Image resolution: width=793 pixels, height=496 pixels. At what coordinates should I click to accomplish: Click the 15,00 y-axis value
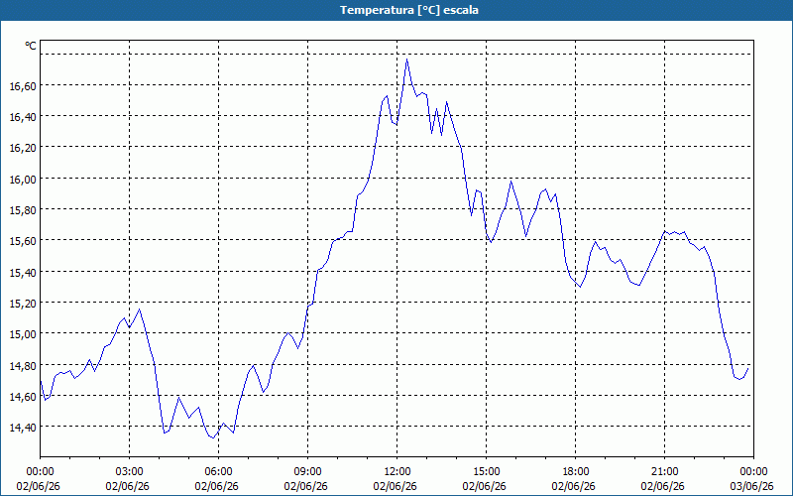point(23,334)
